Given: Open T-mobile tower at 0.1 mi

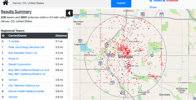Looking at the screenshot, I should point(14,41).
